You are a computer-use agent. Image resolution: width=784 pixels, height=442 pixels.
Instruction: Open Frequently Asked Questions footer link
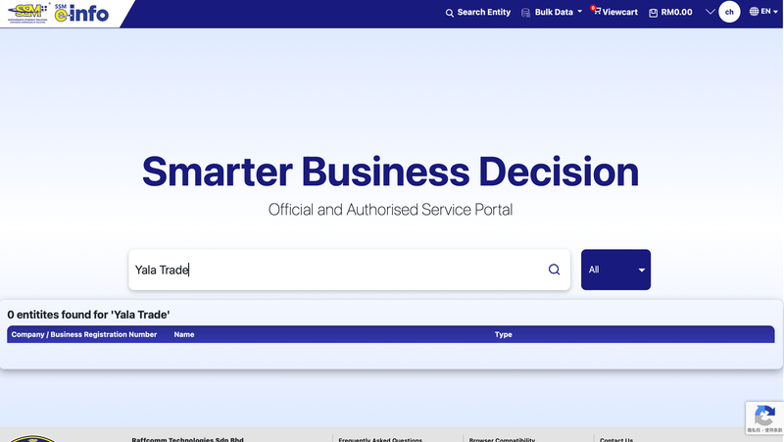(x=380, y=439)
